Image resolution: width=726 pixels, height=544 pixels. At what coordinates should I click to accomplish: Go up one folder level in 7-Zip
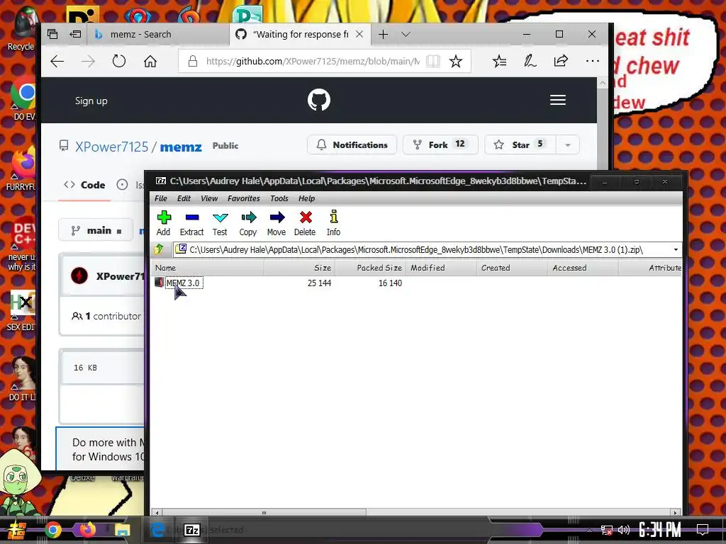[x=159, y=249]
